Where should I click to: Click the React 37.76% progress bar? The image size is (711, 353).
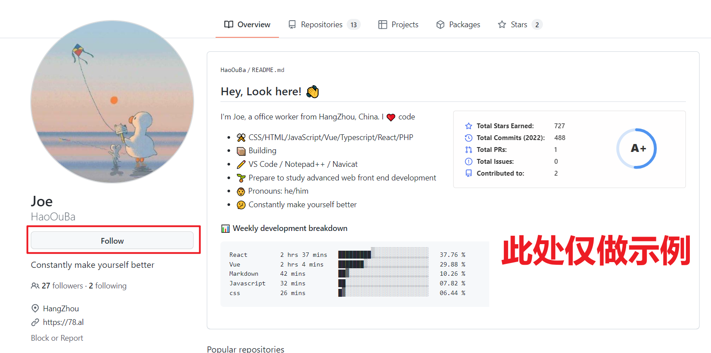pyautogui.click(x=383, y=255)
